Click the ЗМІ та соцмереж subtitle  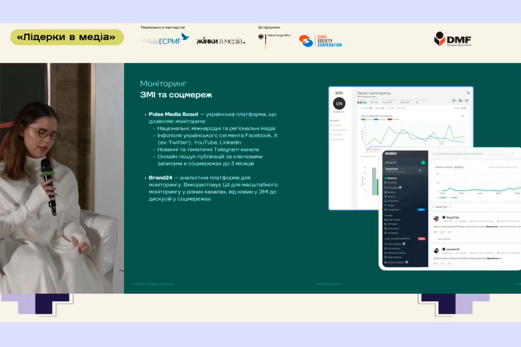point(176,95)
